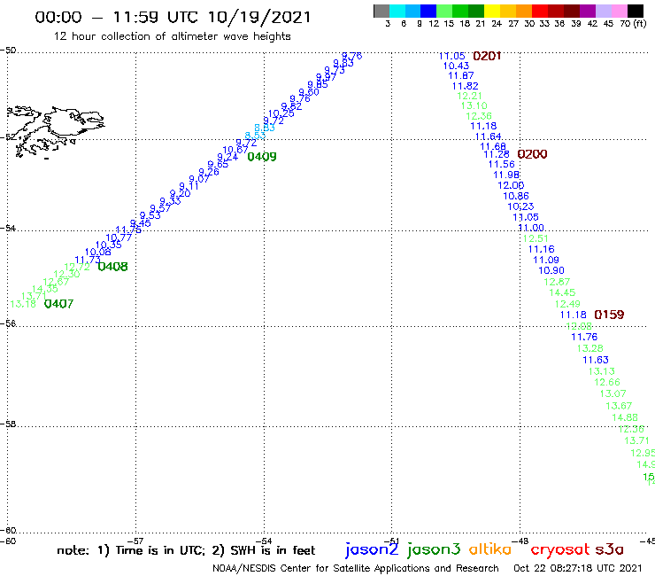Click the "jason2" satellite label
This screenshot has height=576, width=655.
pyautogui.click(x=372, y=549)
